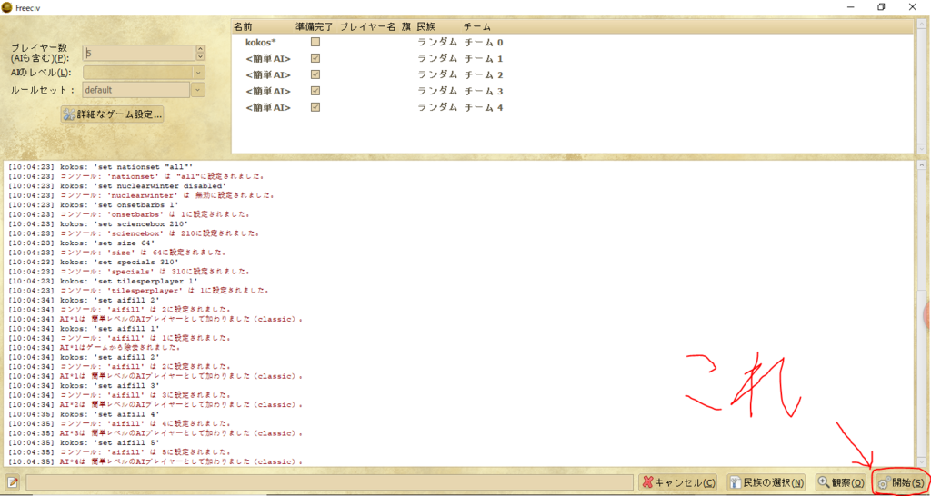Toggle ready checkbox in チーム 1 row
Image resolution: width=931 pixels, height=496 pixels.
[x=315, y=58]
